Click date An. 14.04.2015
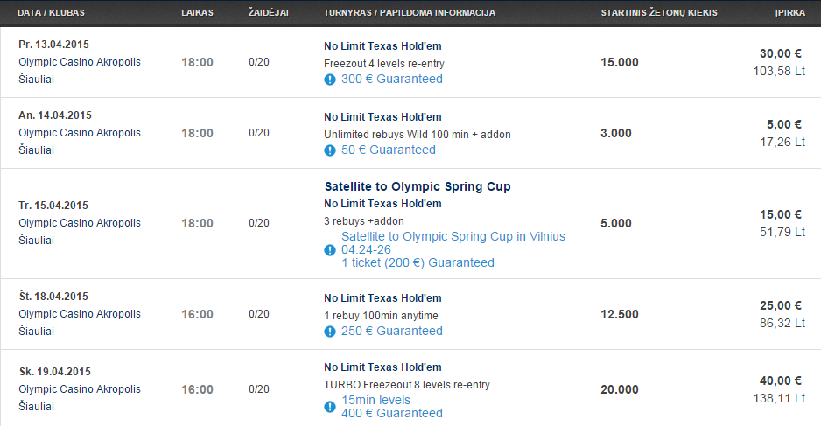This screenshot has width=821, height=426. pos(55,115)
